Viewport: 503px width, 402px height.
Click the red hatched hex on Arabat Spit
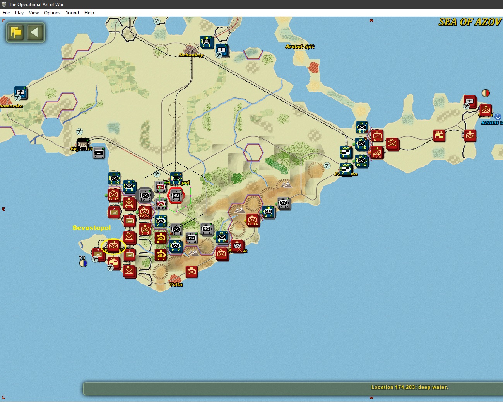click(314, 67)
